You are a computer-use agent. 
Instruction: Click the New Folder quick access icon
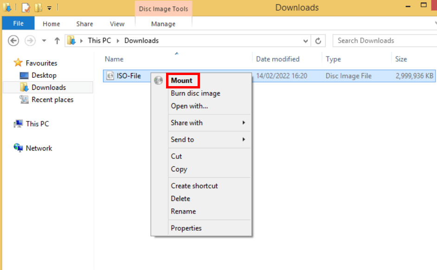coord(39,7)
